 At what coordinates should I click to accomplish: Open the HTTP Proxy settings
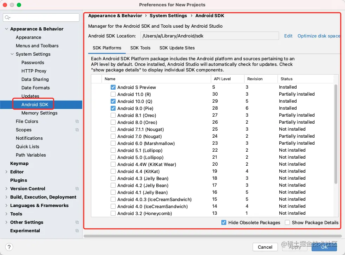pos(34,71)
